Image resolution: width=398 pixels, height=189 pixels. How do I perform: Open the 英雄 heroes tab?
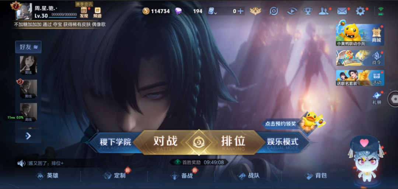(48, 176)
